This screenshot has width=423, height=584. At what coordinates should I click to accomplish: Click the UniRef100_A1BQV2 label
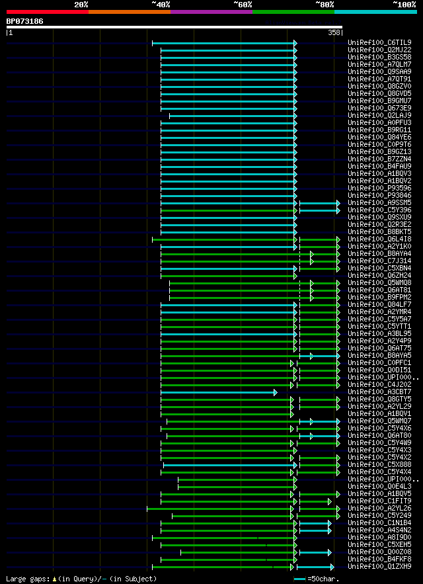(x=379, y=181)
